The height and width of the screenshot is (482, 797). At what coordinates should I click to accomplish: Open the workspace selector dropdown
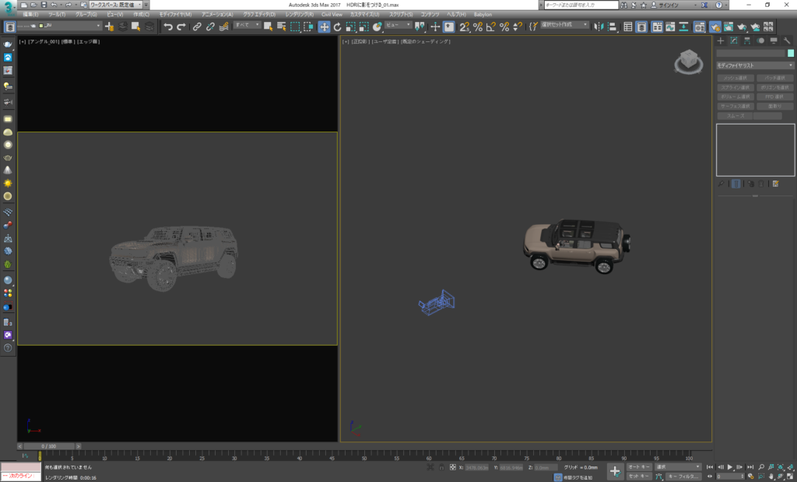click(117, 5)
